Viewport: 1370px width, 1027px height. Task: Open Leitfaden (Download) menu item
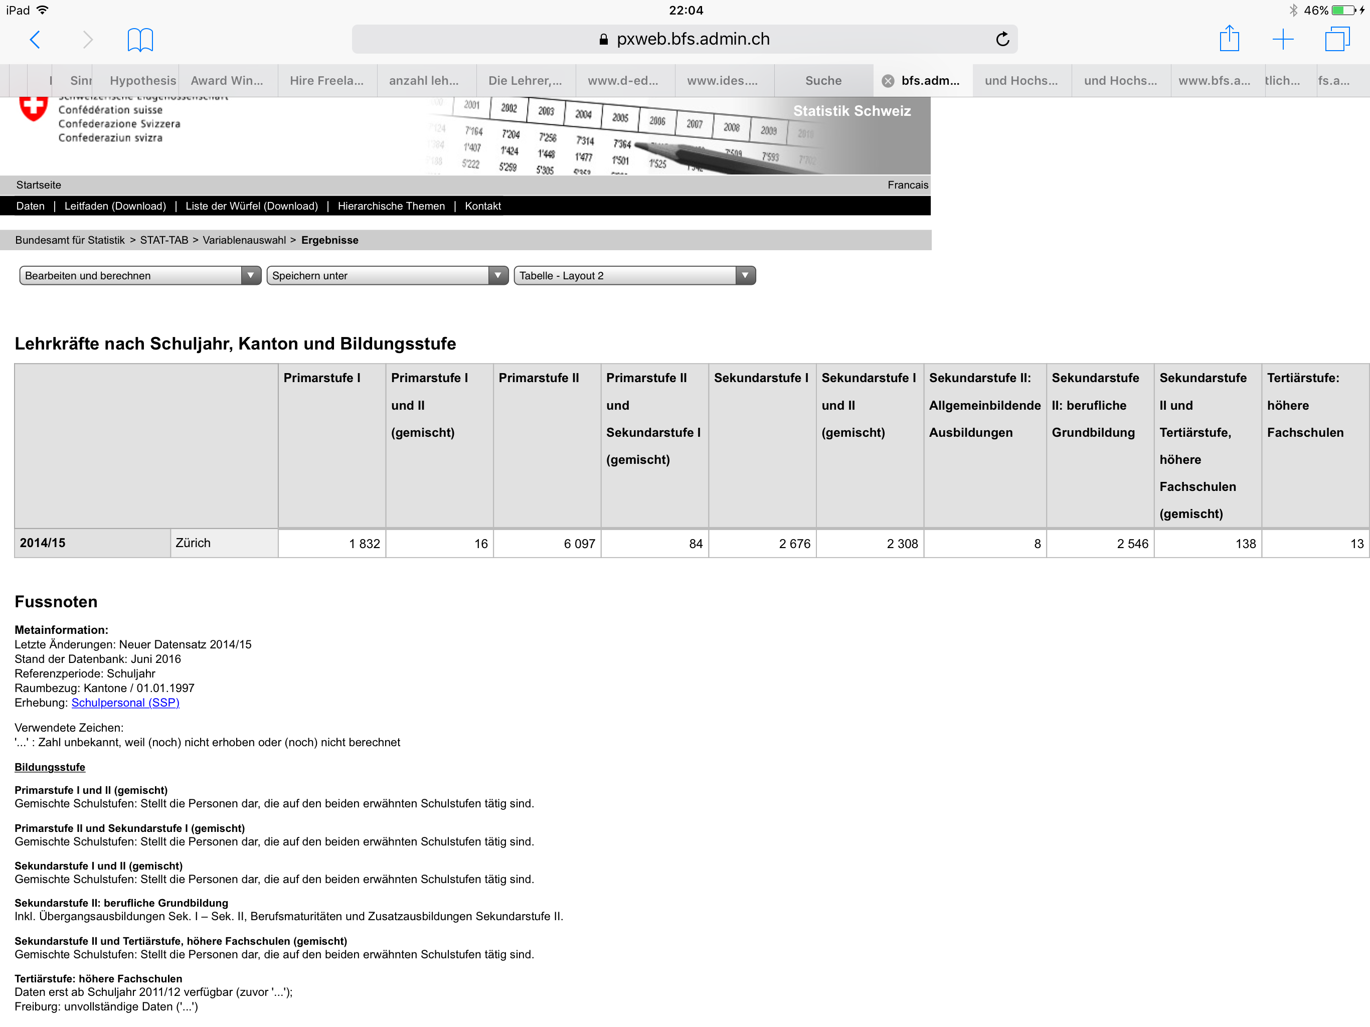tap(114, 206)
